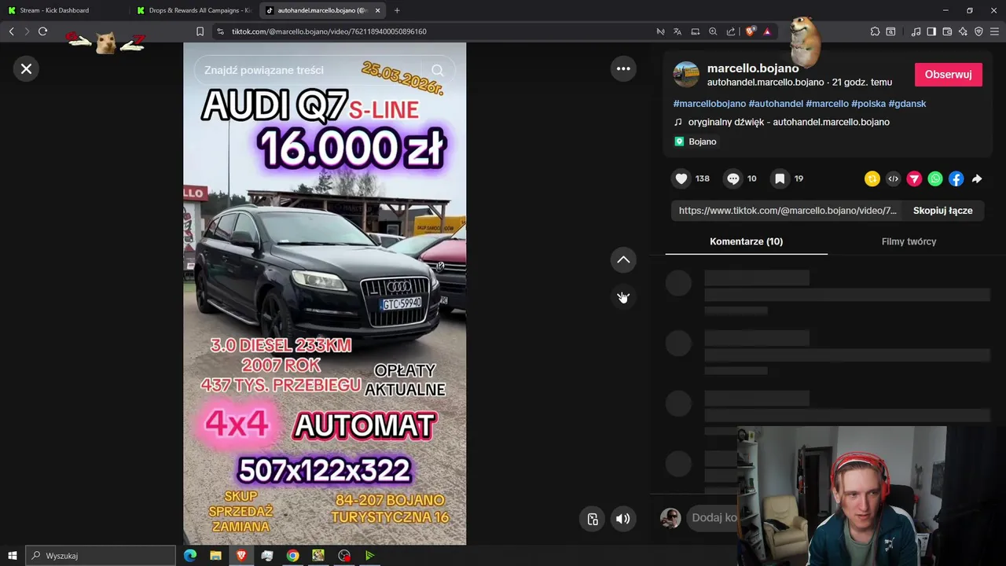Open the browser hamburger main menu

click(x=995, y=31)
